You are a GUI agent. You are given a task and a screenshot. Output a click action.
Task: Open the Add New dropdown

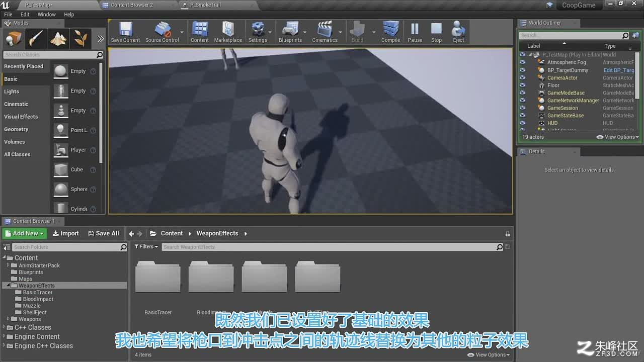click(24, 234)
